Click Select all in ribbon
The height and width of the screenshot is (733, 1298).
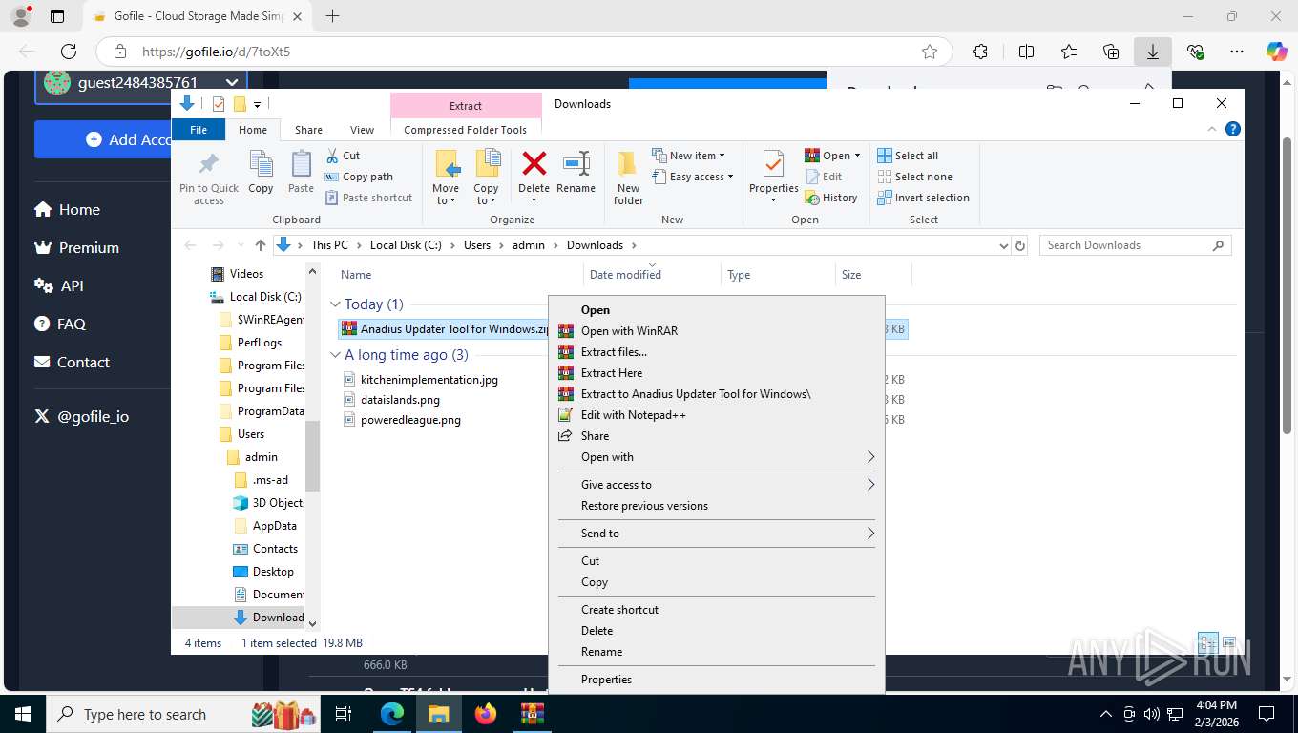908,156
